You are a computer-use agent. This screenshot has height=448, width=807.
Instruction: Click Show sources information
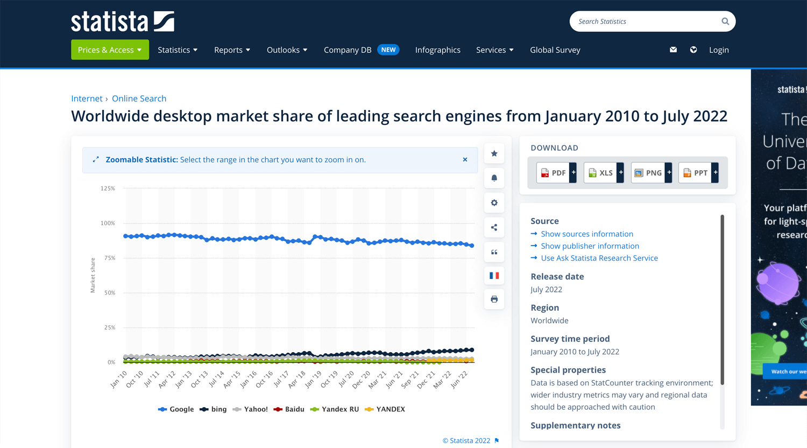[x=587, y=234]
